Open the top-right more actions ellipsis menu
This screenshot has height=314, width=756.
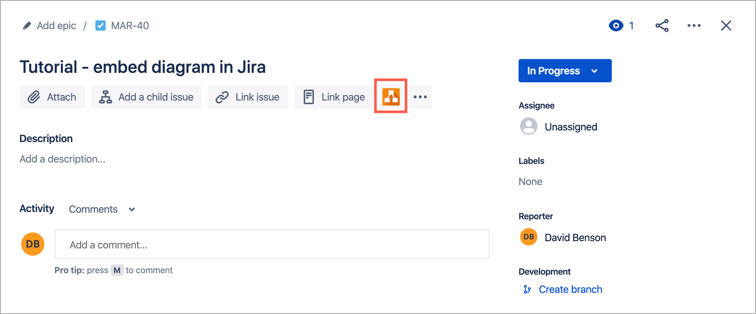point(694,25)
